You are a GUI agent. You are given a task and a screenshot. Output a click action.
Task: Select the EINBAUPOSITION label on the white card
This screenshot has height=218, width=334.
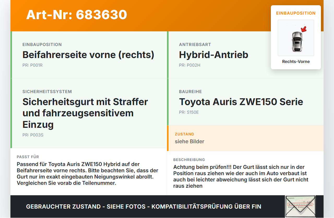tap(296, 13)
